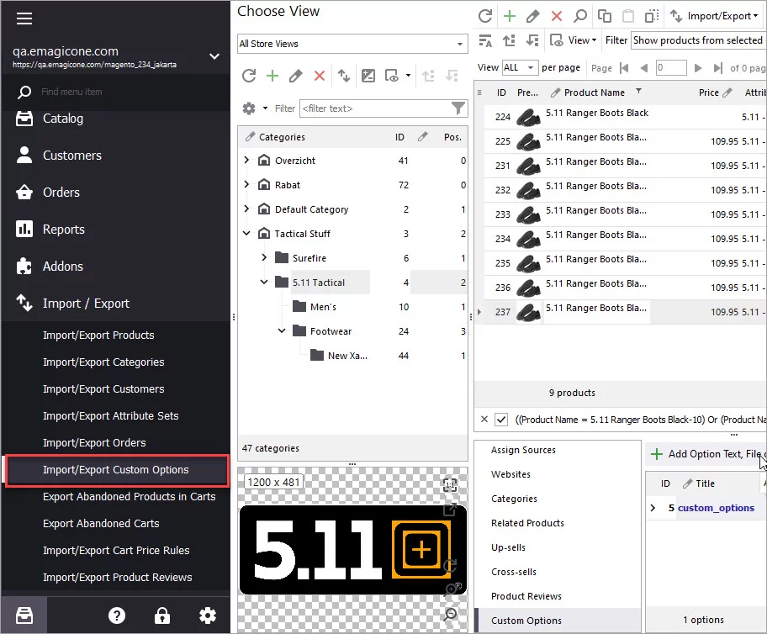This screenshot has width=767, height=634.
Task: Add a new category with plus icon
Action: tap(272, 76)
